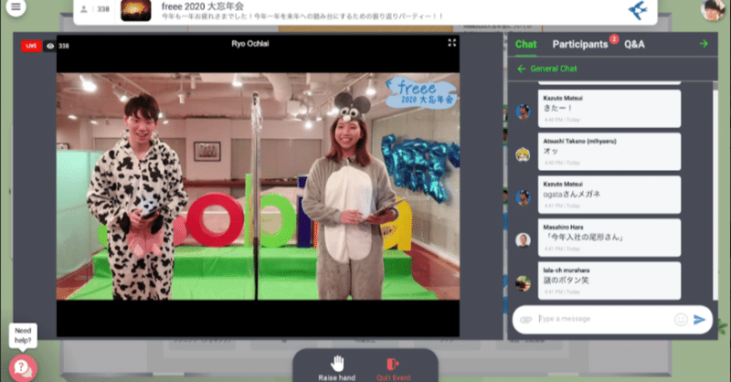Viewport: 731px width, 382px height.
Task: Click the blue swallow bird logo
Action: tap(638, 10)
